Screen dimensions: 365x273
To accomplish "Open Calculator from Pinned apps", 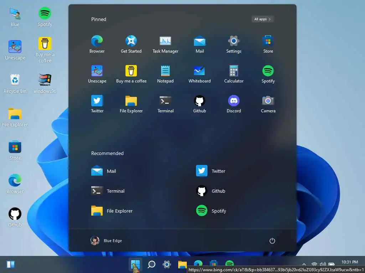I will [x=234, y=74].
